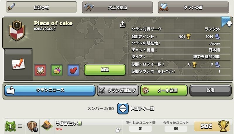Switch to the 大工の拠点 tab
The height and width of the screenshot is (134, 234).
point(118,7)
